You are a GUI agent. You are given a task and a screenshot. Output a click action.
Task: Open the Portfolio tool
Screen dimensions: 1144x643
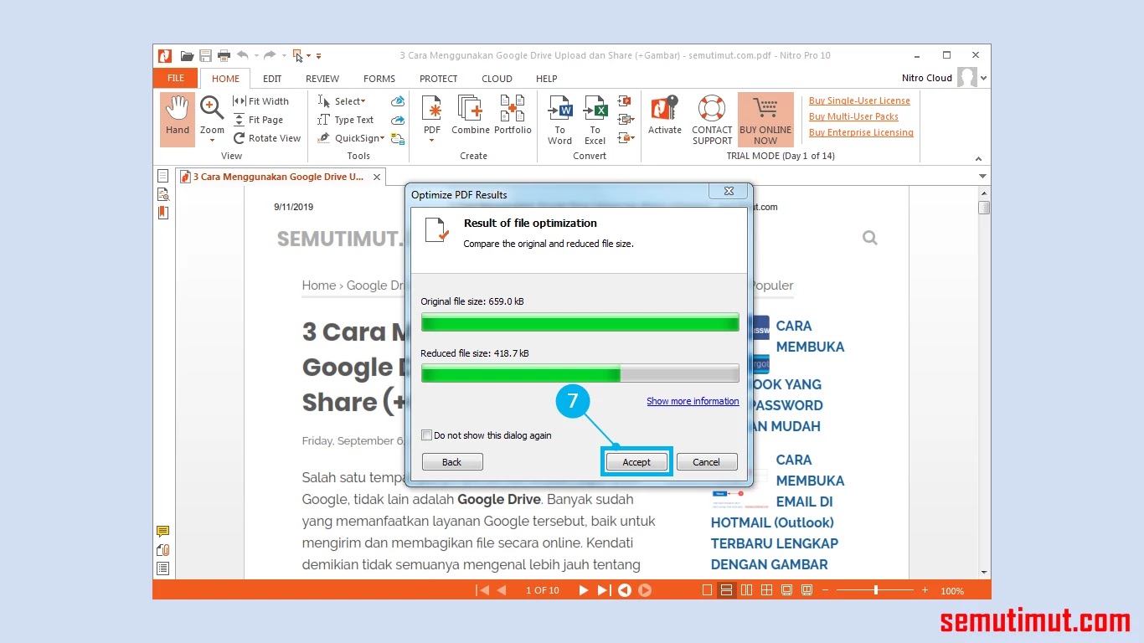513,116
